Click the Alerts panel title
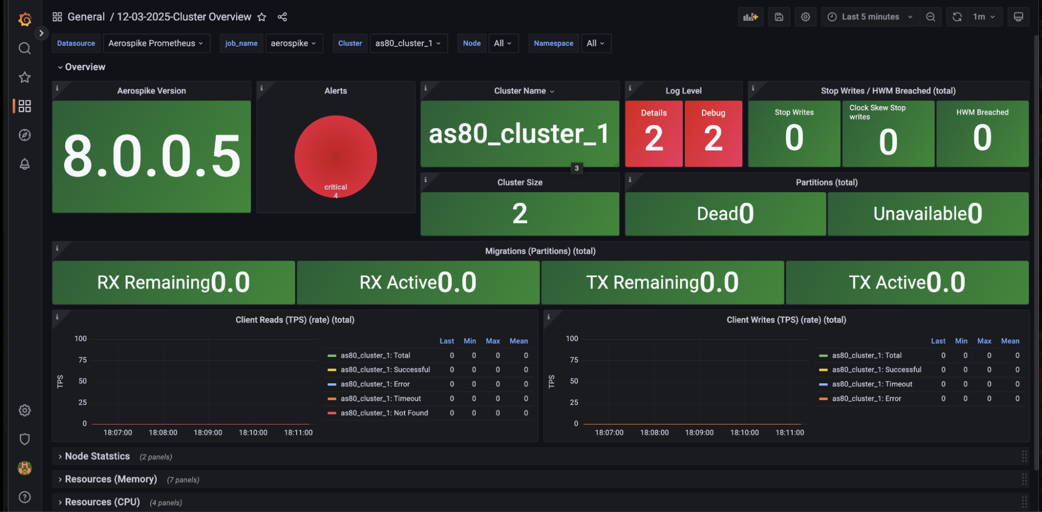The height and width of the screenshot is (512, 1042). click(x=336, y=91)
